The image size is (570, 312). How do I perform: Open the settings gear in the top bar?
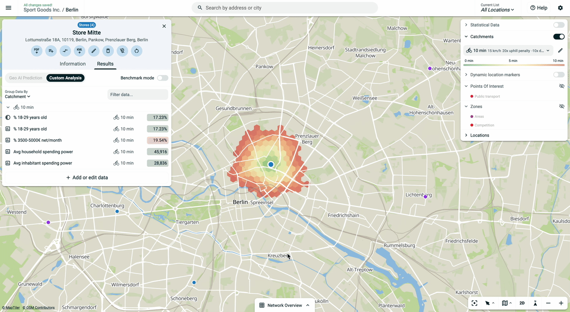[560, 8]
